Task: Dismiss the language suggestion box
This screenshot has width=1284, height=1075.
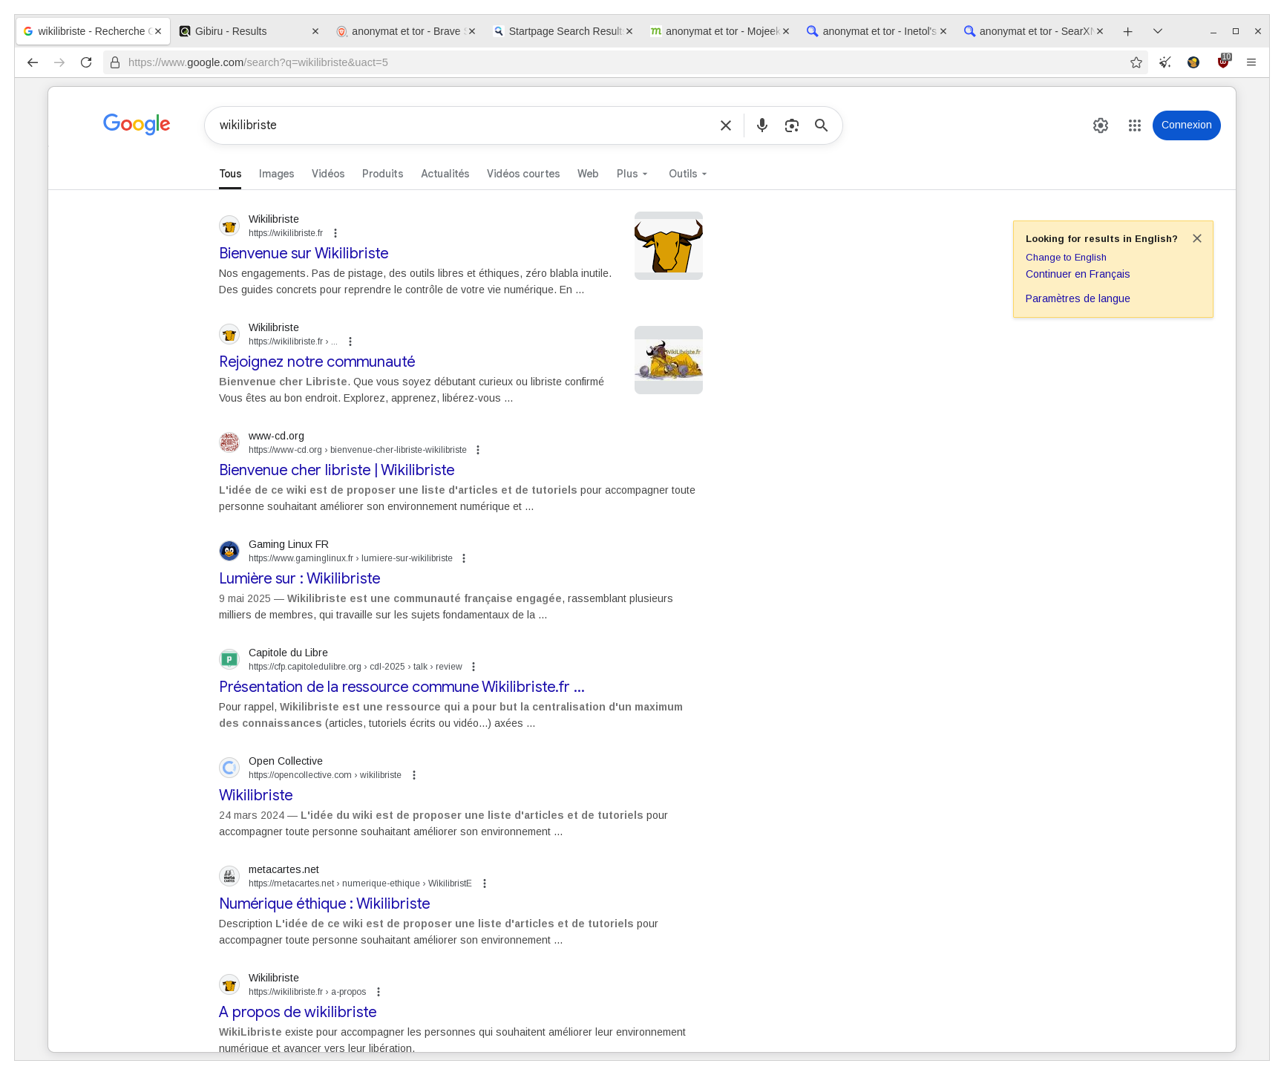Action: click(x=1197, y=238)
